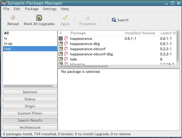182x138 pixels.
Task: Click the Apply checkmark icon
Action: (x=65, y=18)
